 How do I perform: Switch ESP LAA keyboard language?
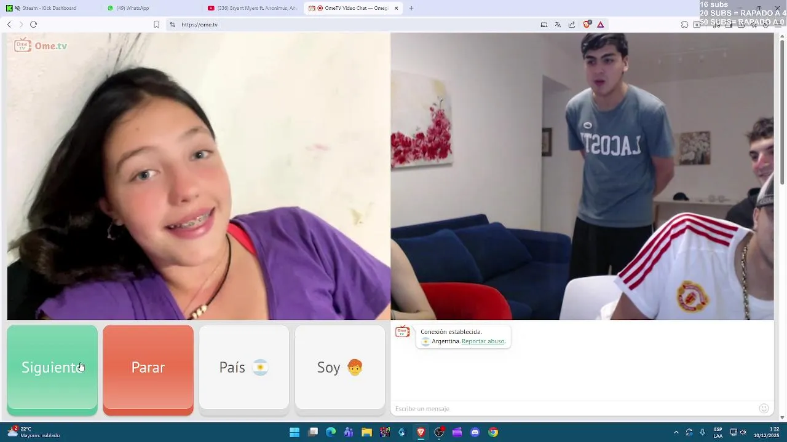(x=718, y=432)
